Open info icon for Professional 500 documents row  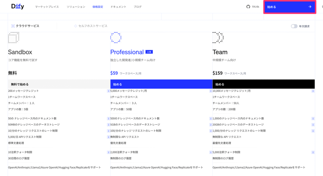point(210,119)
